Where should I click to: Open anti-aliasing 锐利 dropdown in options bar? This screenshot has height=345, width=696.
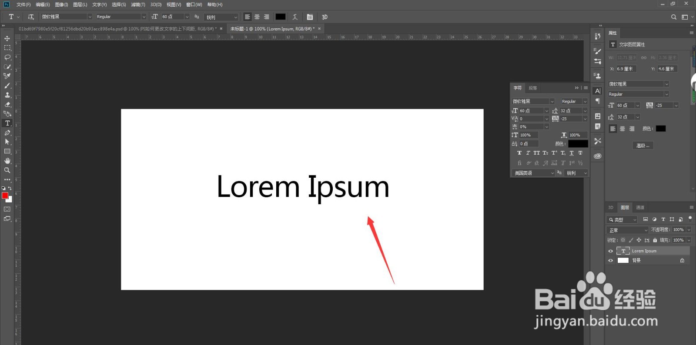[x=236, y=17]
